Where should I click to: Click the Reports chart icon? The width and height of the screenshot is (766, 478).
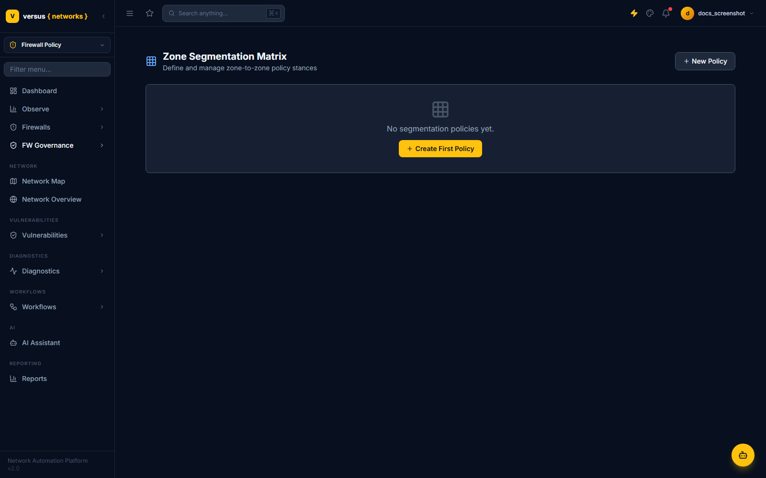[x=13, y=379]
